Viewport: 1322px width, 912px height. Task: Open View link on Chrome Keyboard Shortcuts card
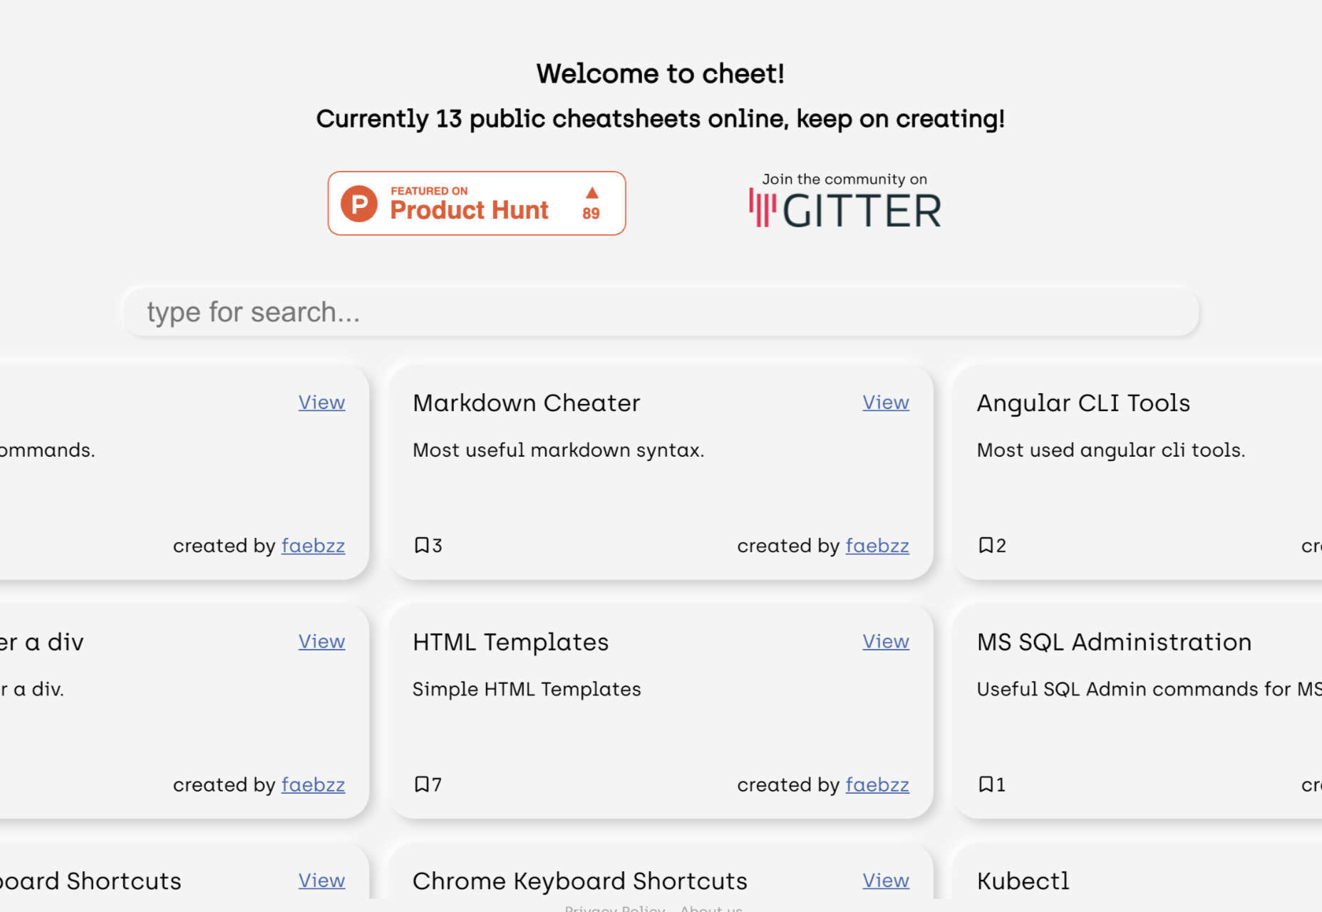click(886, 881)
